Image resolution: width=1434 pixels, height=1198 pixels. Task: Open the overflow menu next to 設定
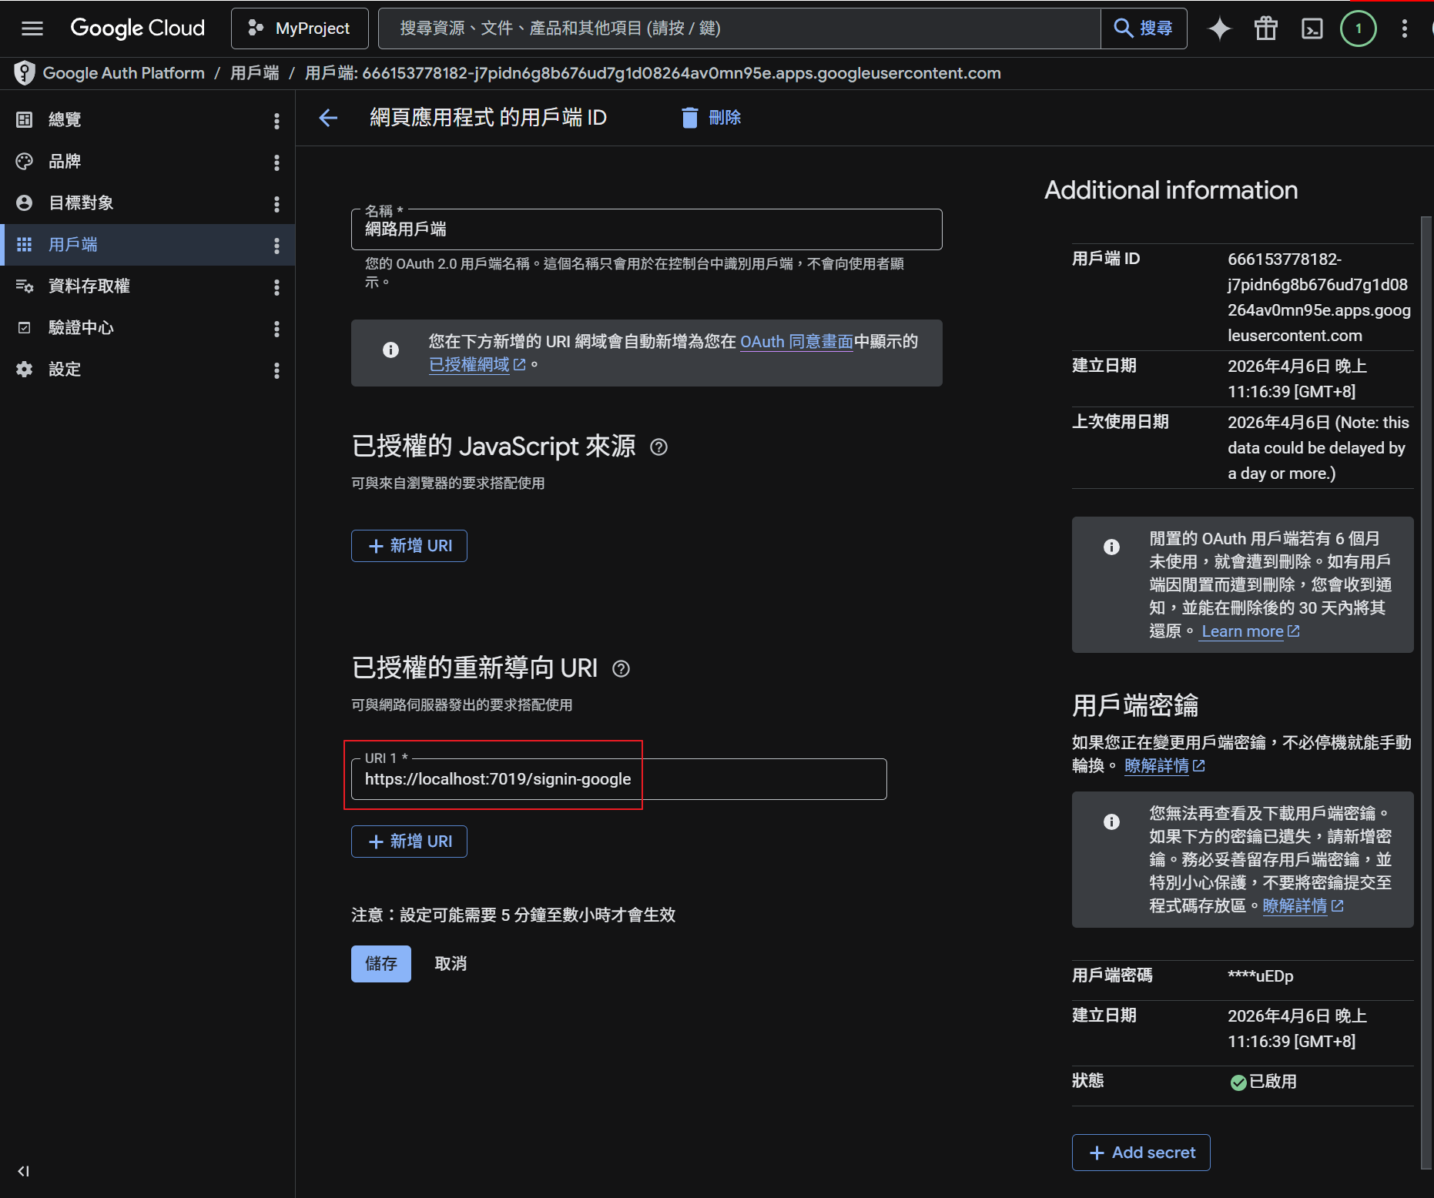click(276, 370)
